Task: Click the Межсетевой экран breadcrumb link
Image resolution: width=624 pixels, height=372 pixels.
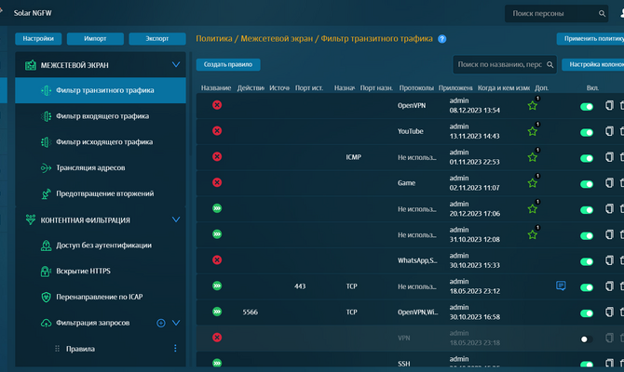Action: pos(277,38)
